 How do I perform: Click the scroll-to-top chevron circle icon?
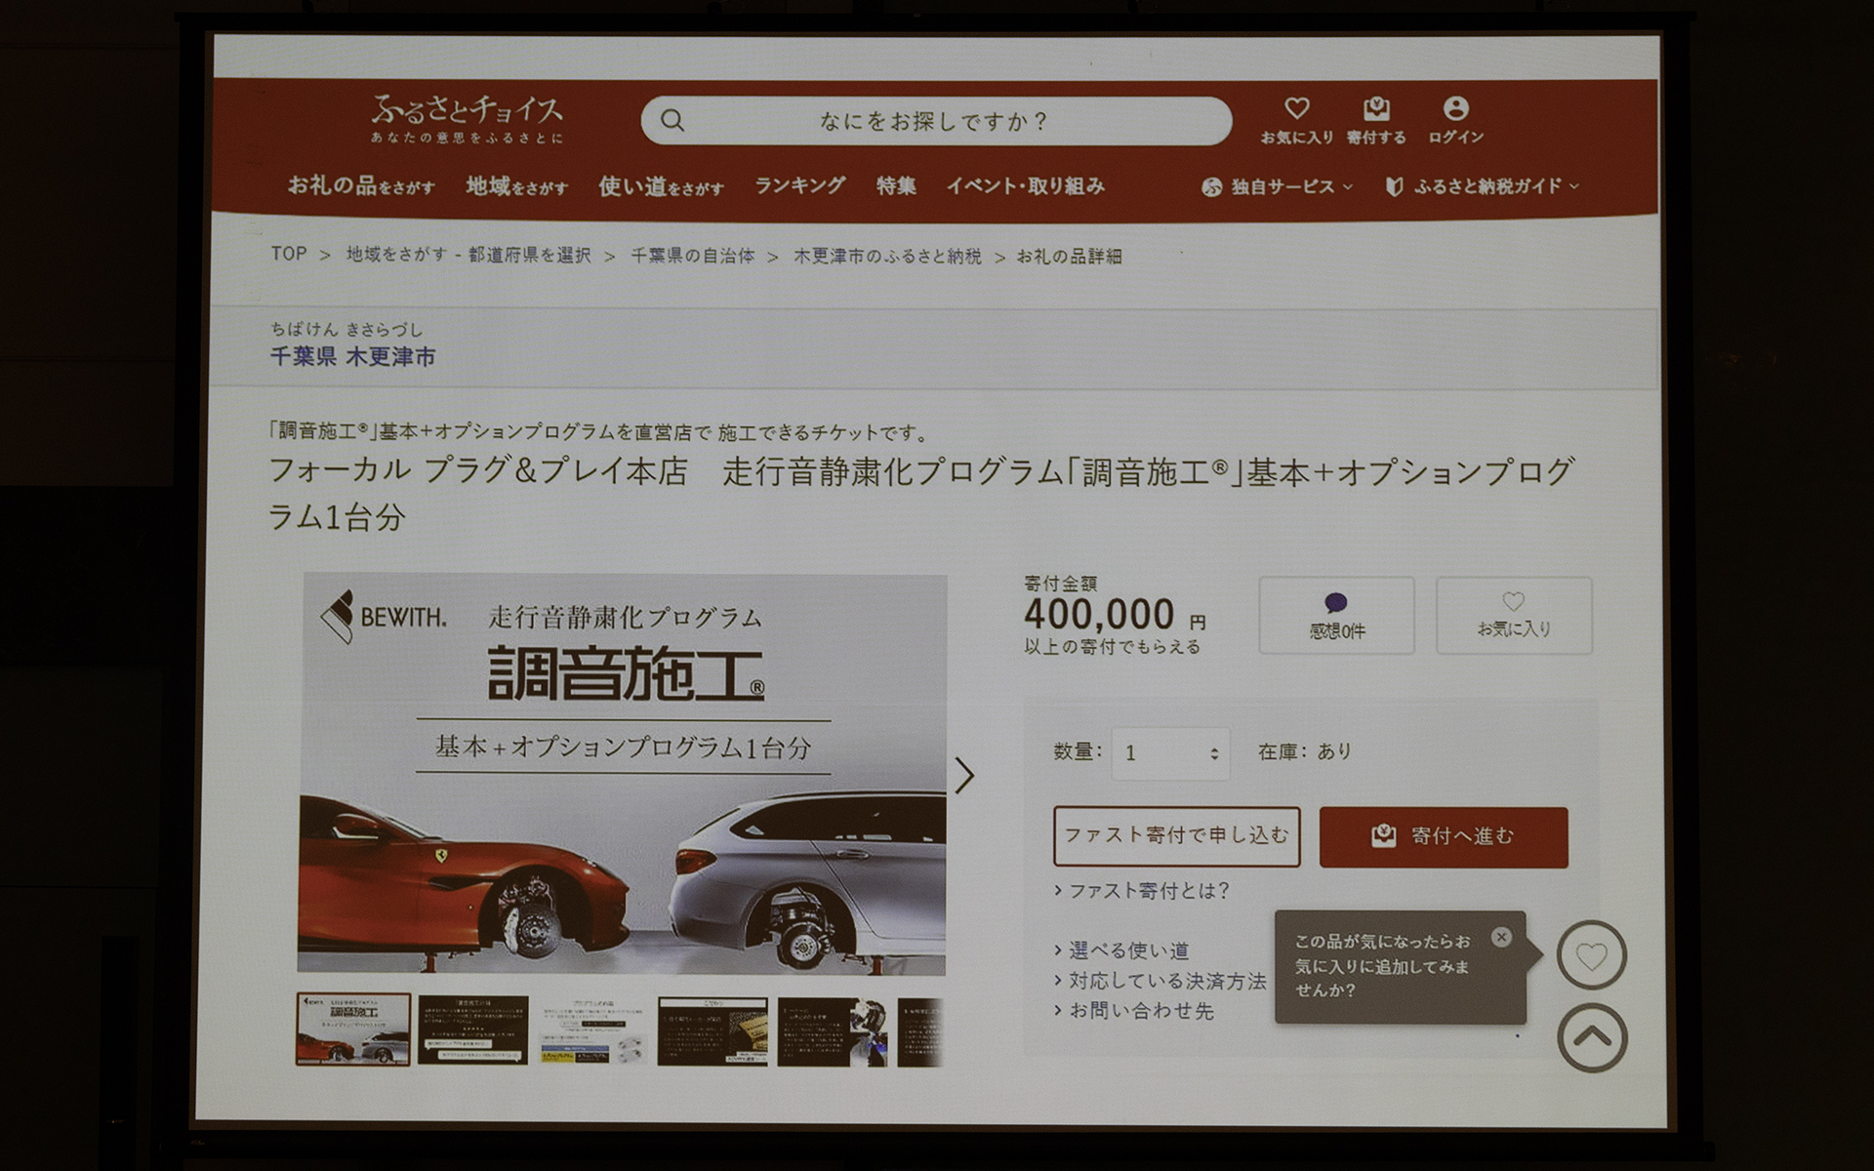pyautogui.click(x=1592, y=1036)
